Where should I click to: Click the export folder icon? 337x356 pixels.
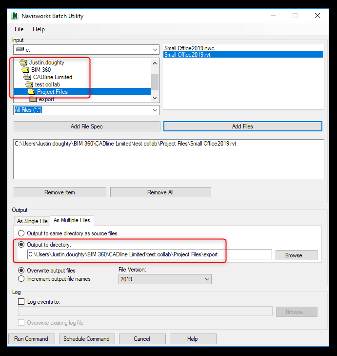click(33, 99)
